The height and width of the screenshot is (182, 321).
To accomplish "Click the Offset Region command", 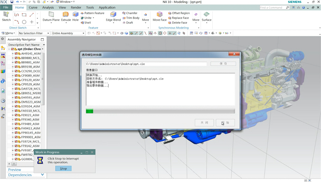I will pos(179,13).
